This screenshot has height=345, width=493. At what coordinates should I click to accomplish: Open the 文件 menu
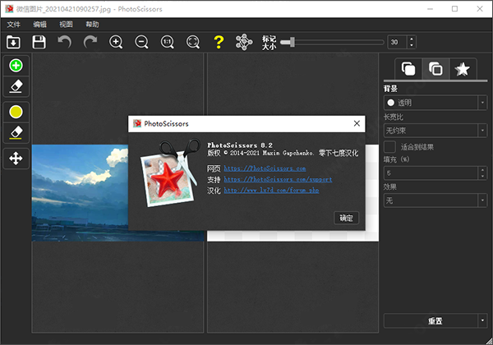point(13,25)
